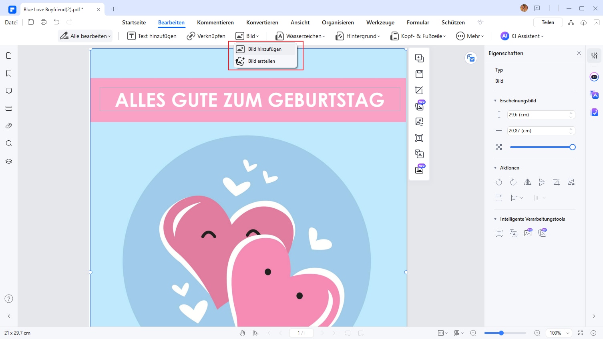Click the Verknüpfen button

pyautogui.click(x=206, y=36)
